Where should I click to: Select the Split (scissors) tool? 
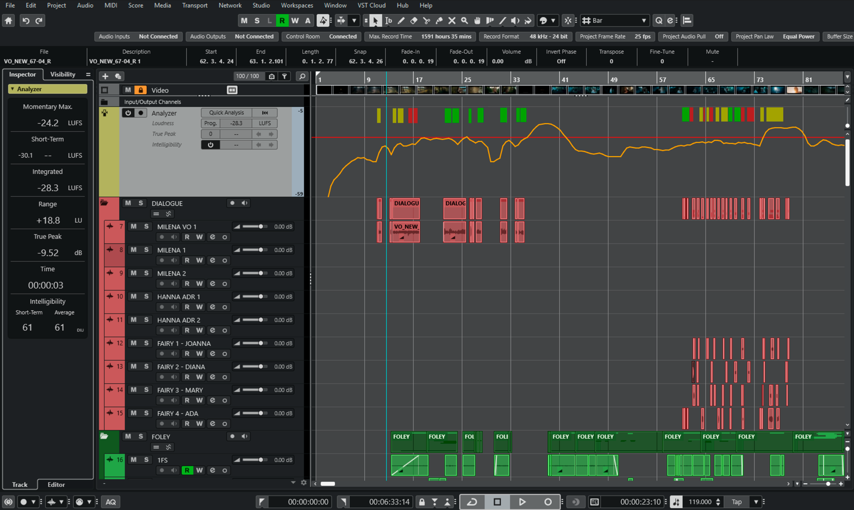(427, 20)
